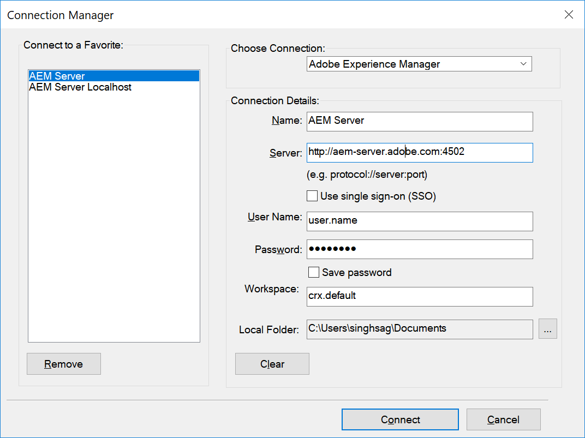The width and height of the screenshot is (585, 438).
Task: Select AEM Server Localhost from favorites
Action: [x=80, y=87]
